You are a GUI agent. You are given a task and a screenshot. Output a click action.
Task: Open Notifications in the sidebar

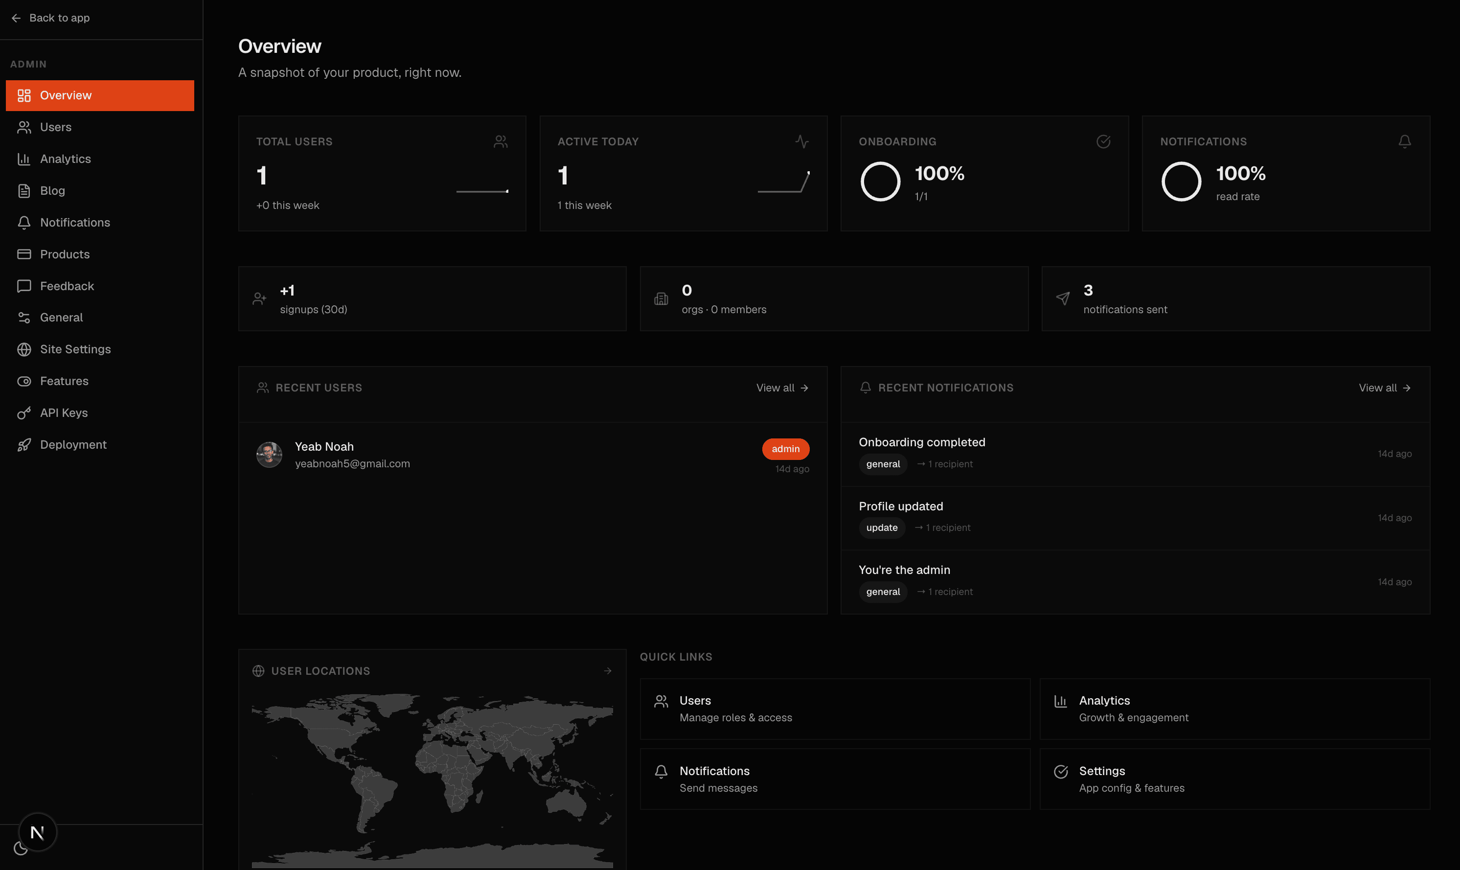pos(100,222)
